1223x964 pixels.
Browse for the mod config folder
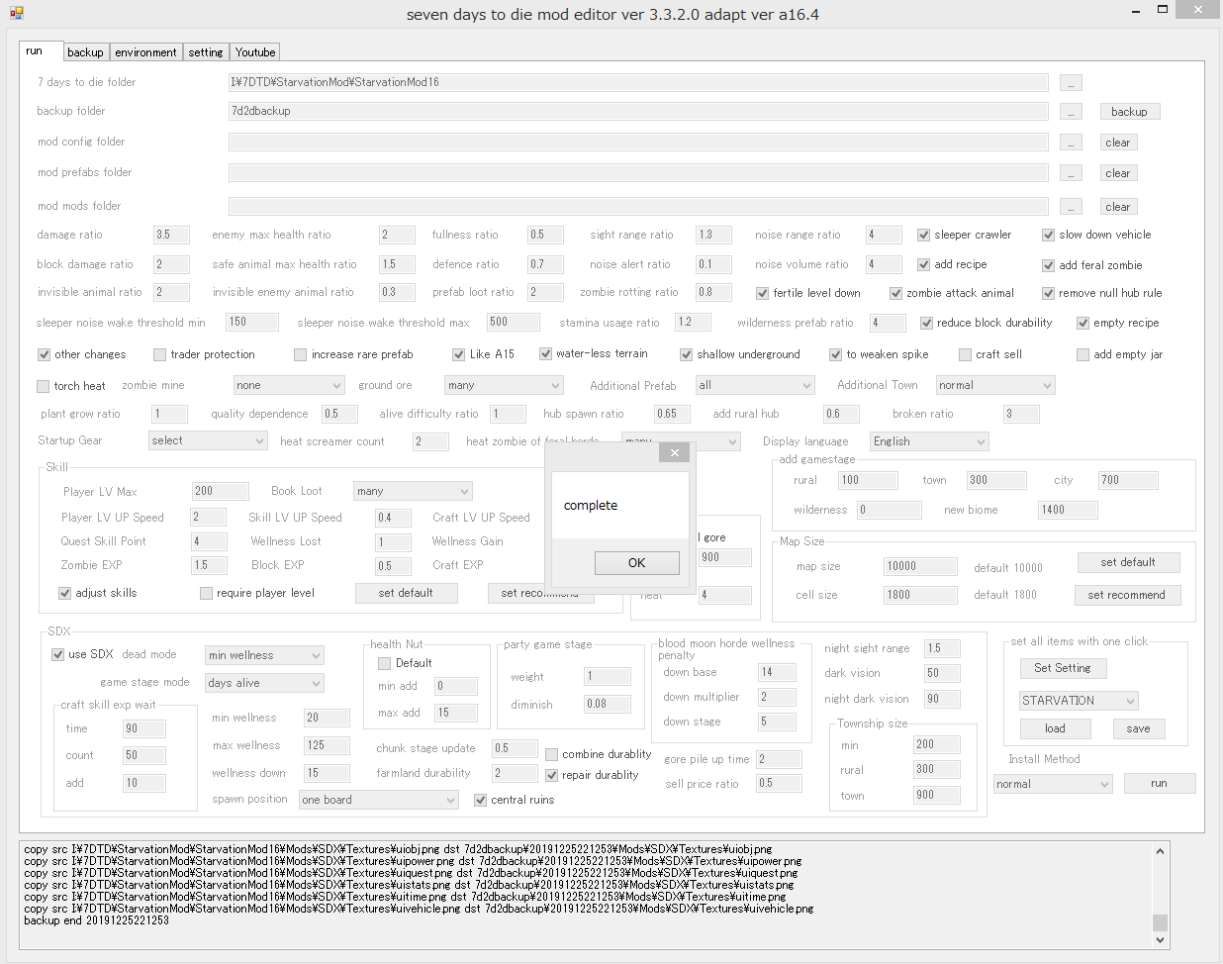(x=1071, y=143)
